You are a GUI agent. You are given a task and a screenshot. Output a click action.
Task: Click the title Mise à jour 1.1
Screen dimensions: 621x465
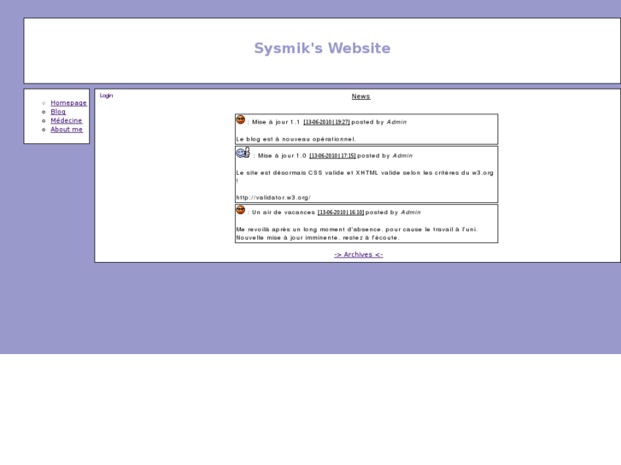click(276, 122)
